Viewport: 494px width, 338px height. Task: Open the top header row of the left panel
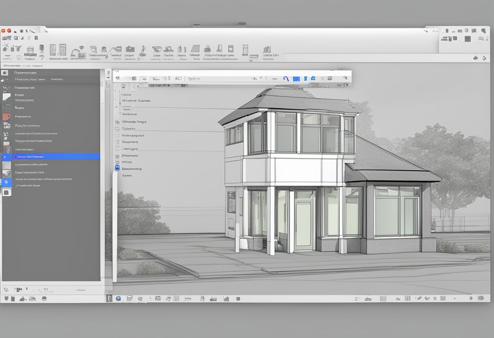(x=53, y=73)
